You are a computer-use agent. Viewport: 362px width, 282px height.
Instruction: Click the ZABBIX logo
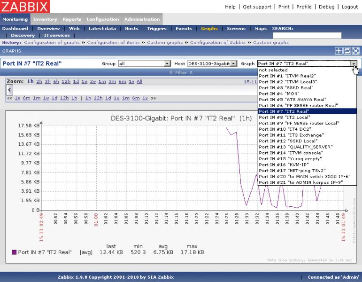pyautogui.click(x=24, y=7)
